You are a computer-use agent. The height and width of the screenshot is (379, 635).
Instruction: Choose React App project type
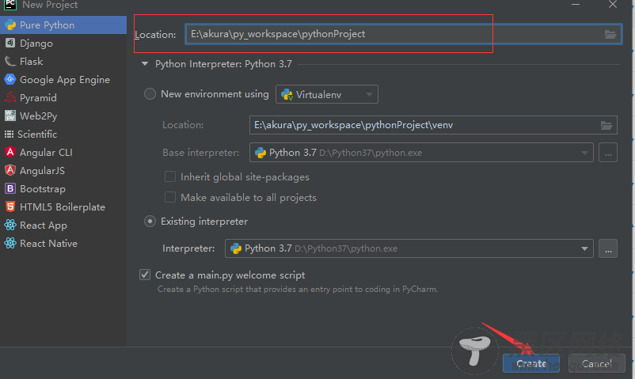pyautogui.click(x=63, y=226)
